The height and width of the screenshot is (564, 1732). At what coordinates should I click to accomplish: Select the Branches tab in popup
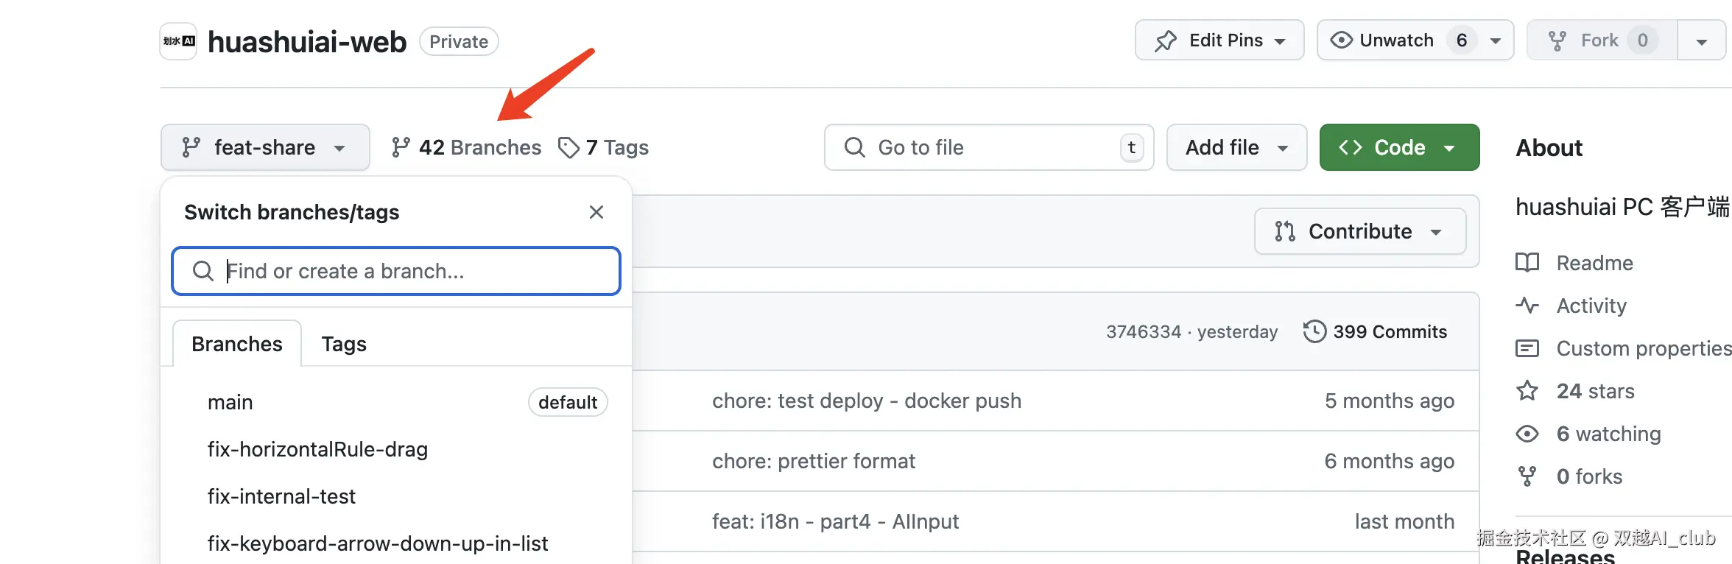point(237,344)
